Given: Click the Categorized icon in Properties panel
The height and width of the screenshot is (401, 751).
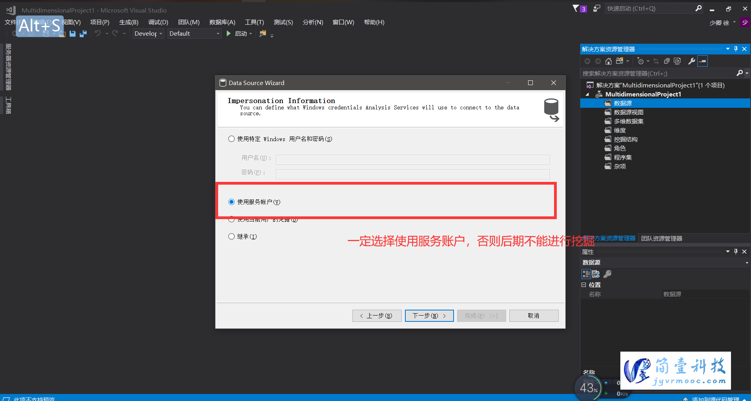Looking at the screenshot, I should coord(586,274).
